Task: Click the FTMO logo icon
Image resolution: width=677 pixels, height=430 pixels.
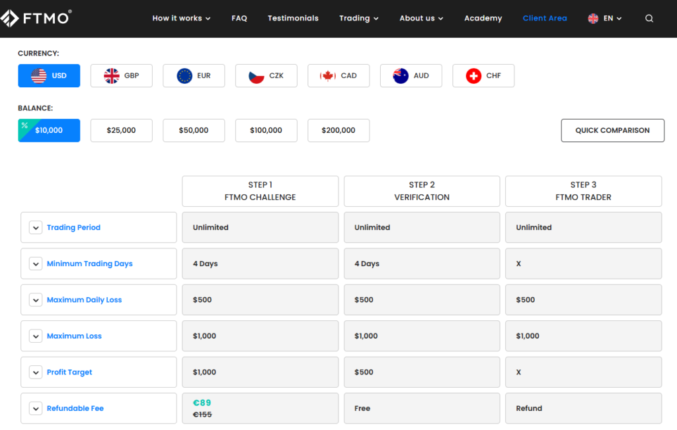Action: pyautogui.click(x=9, y=18)
